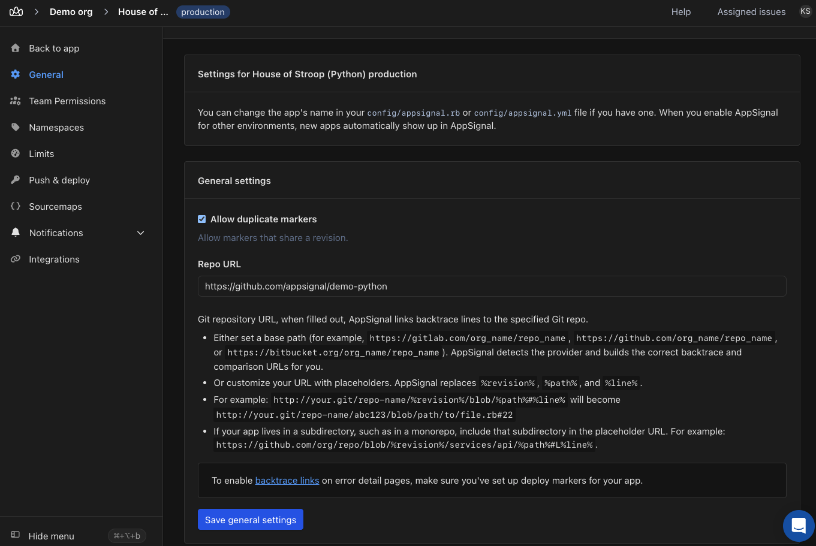Open Sourcemaps settings
This screenshot has width=816, height=546.
(x=55, y=206)
